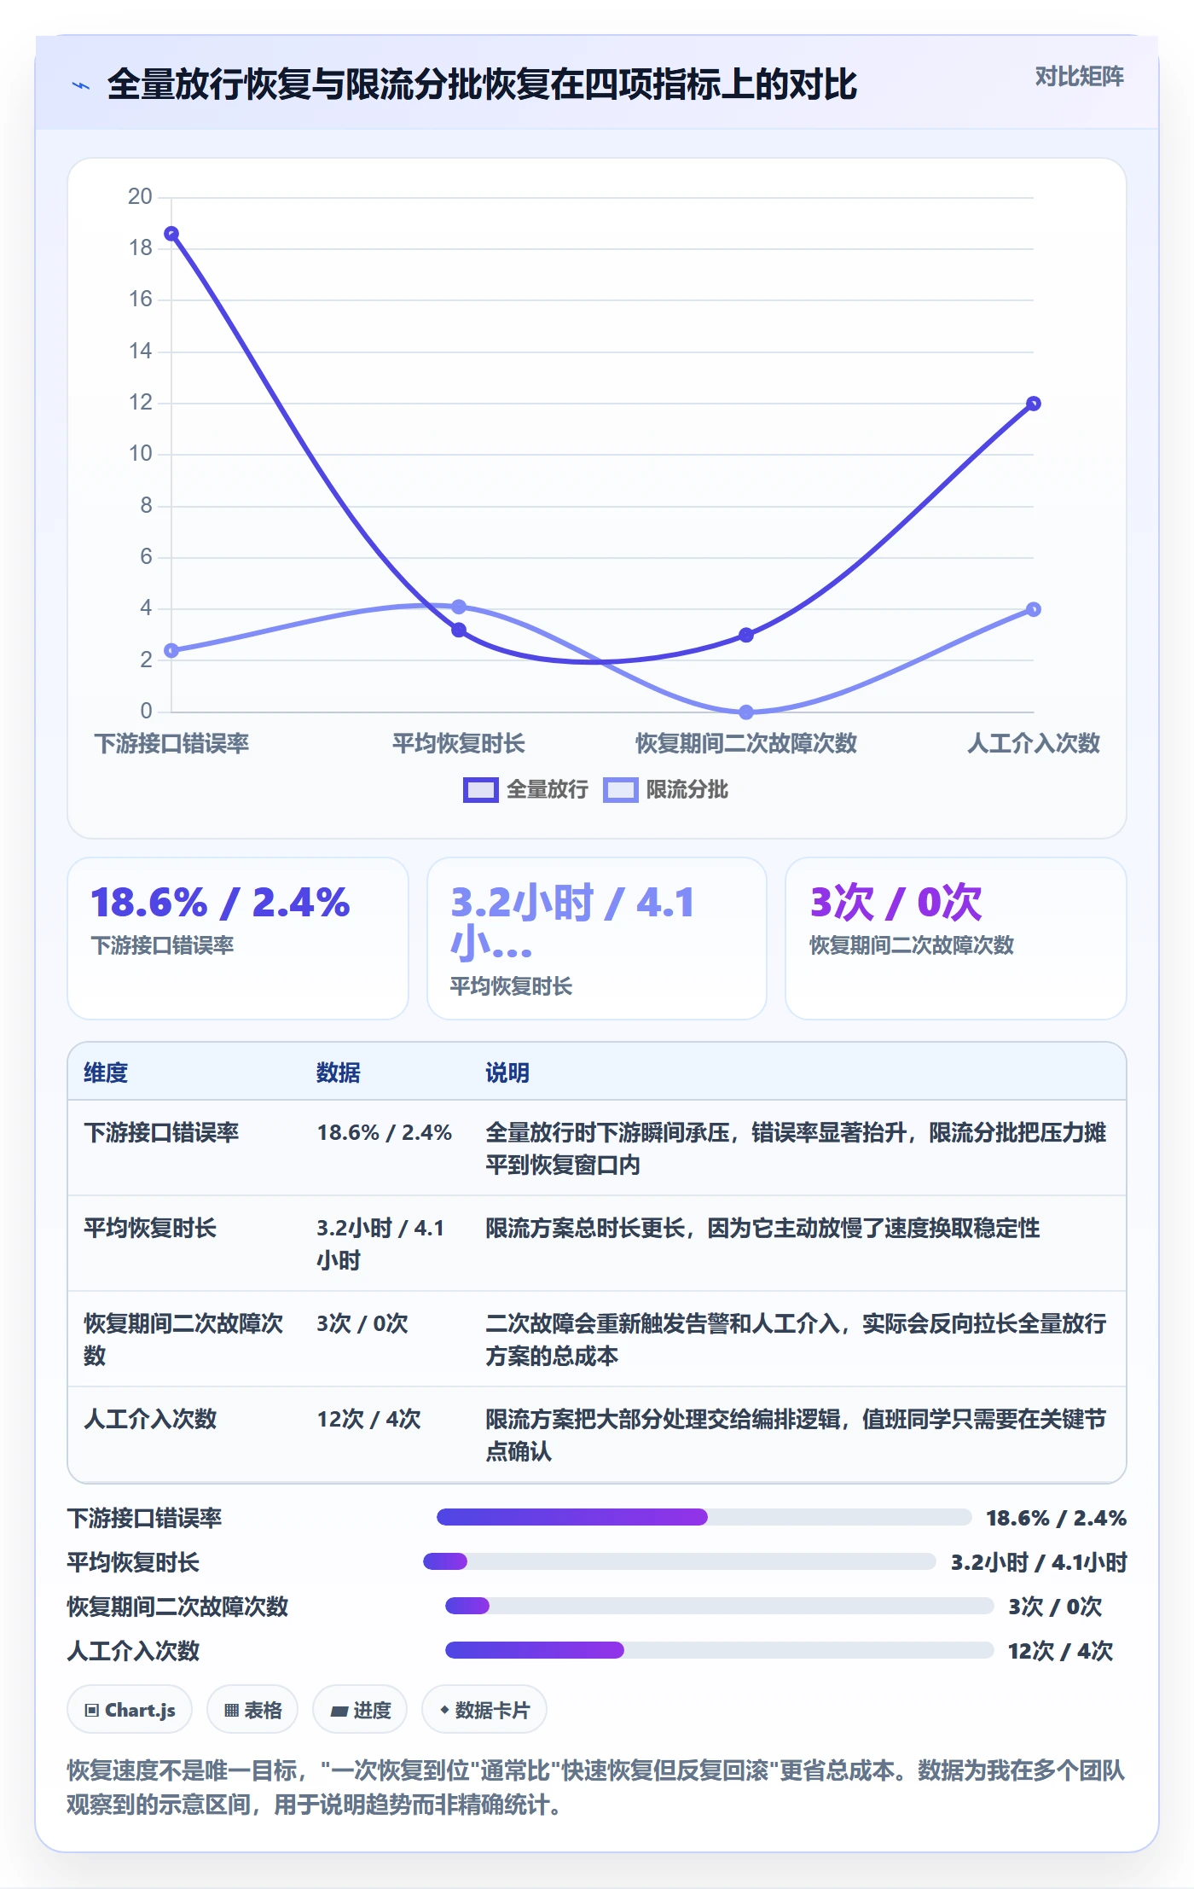
Task: Select the Chart.js tag
Action: 130,1710
